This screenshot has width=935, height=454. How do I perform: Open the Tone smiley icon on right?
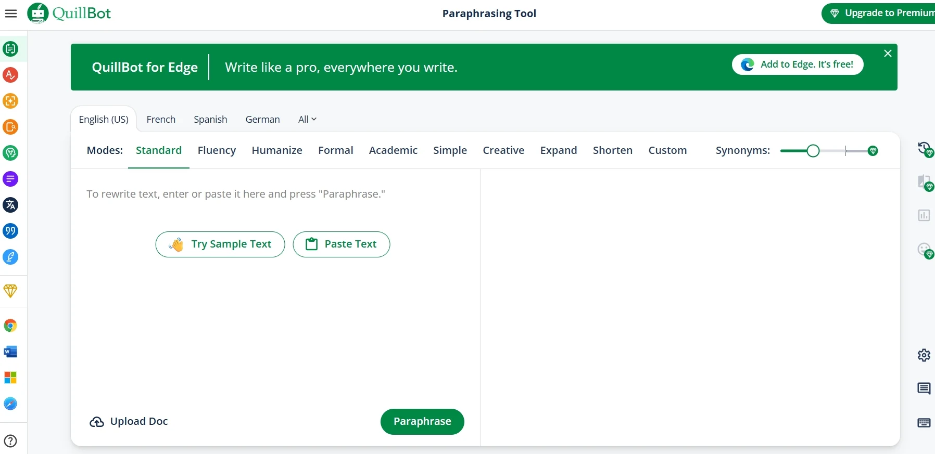click(925, 250)
